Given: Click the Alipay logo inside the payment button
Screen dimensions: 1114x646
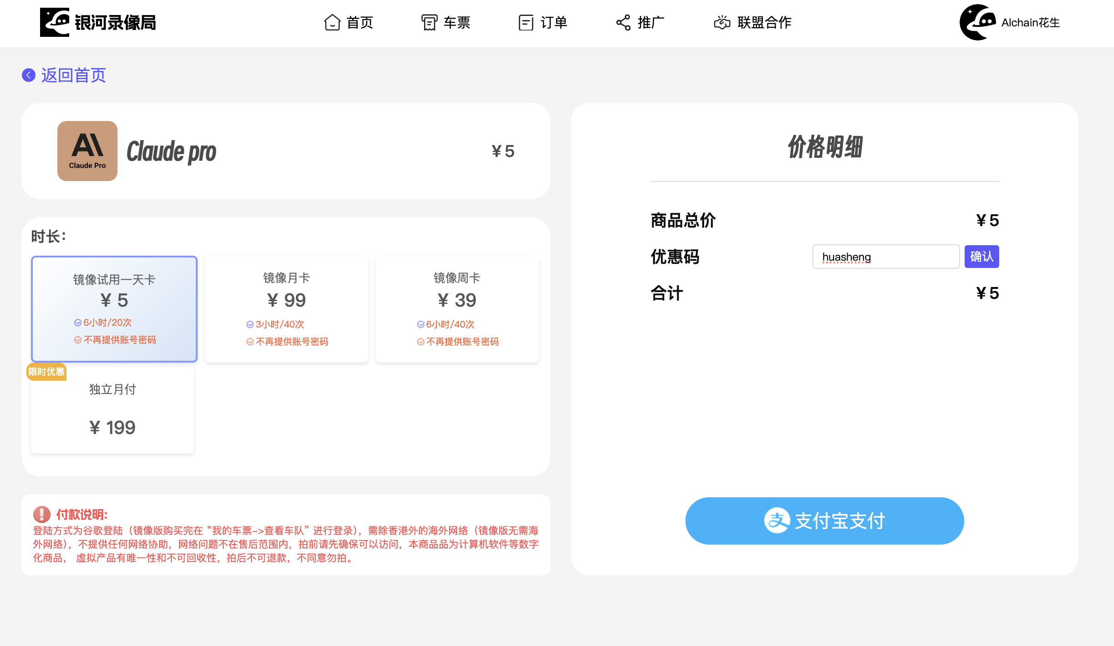Looking at the screenshot, I should tap(778, 520).
